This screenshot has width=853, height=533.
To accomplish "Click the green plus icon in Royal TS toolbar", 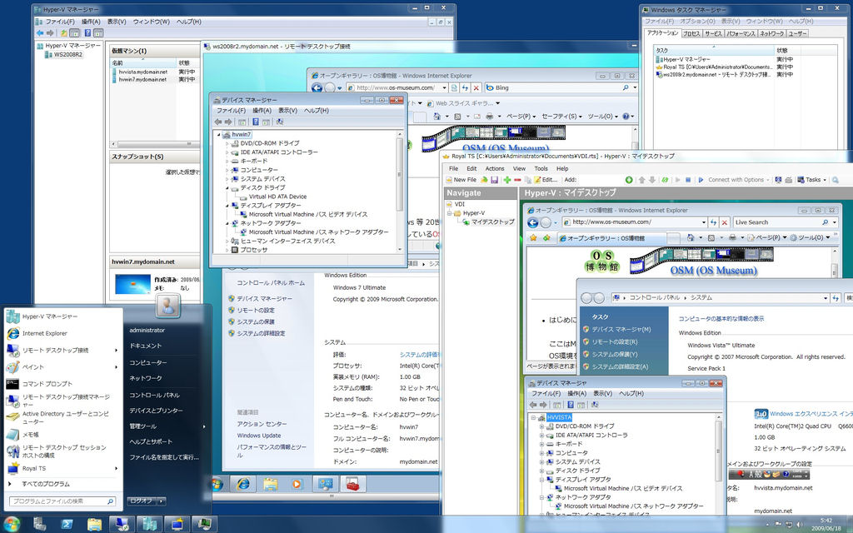I will pyautogui.click(x=507, y=180).
